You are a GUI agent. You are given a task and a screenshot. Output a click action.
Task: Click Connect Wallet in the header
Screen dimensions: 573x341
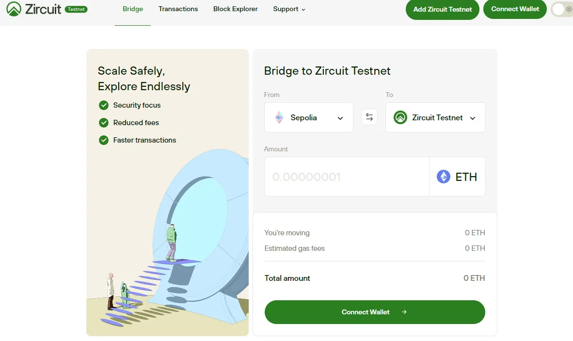click(515, 9)
